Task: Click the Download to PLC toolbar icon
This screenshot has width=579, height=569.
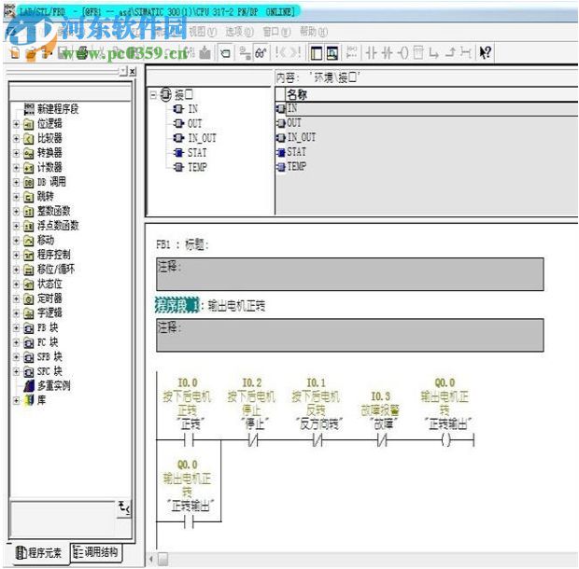Action: click(205, 53)
